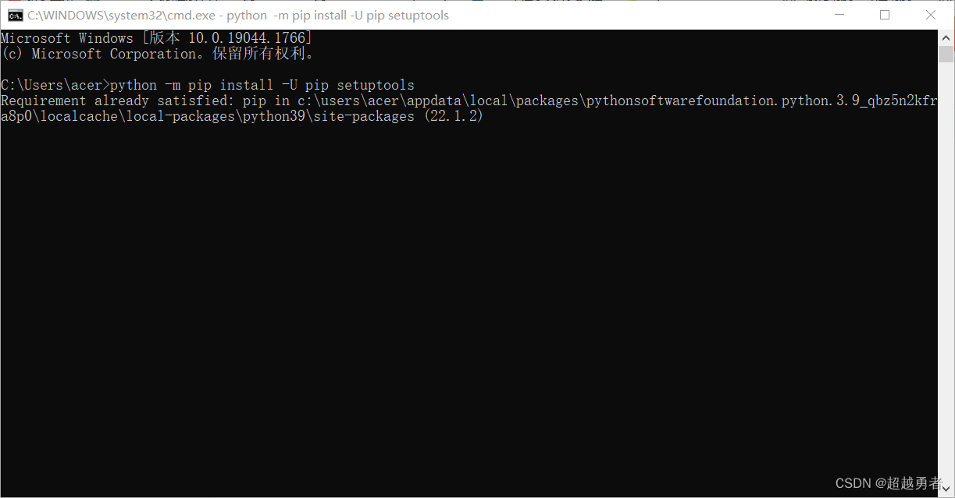Click the C:\Users\acer> prompt text
The height and width of the screenshot is (498, 955).
[55, 85]
